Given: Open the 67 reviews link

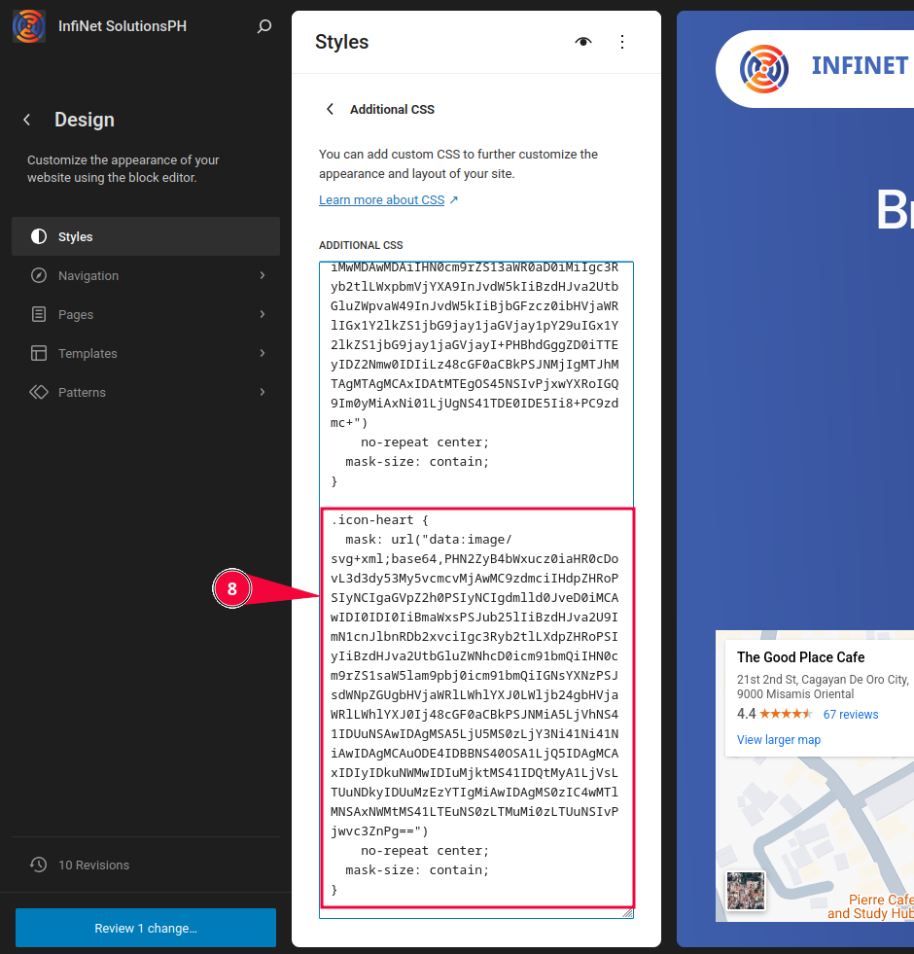Looking at the screenshot, I should 850,714.
